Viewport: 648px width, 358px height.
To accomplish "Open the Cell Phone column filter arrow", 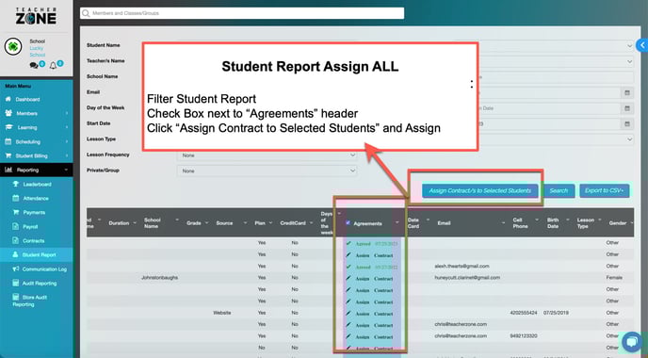I will [537, 220].
